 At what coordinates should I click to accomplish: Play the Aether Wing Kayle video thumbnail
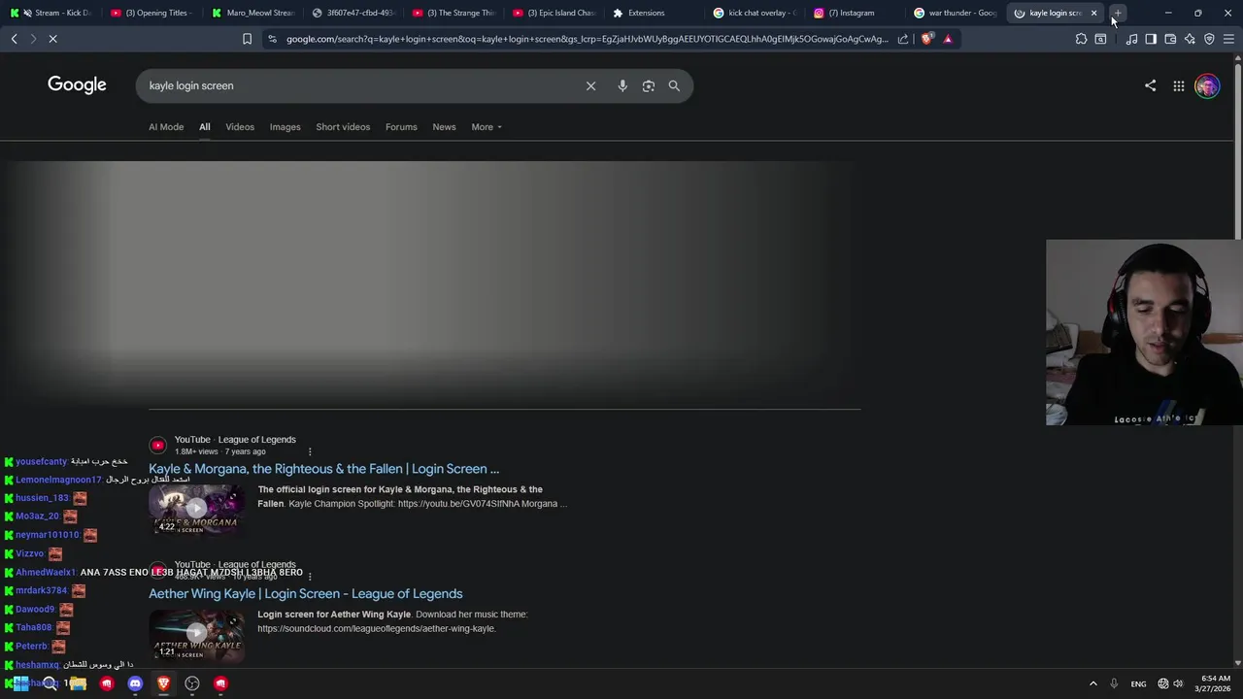click(x=196, y=634)
